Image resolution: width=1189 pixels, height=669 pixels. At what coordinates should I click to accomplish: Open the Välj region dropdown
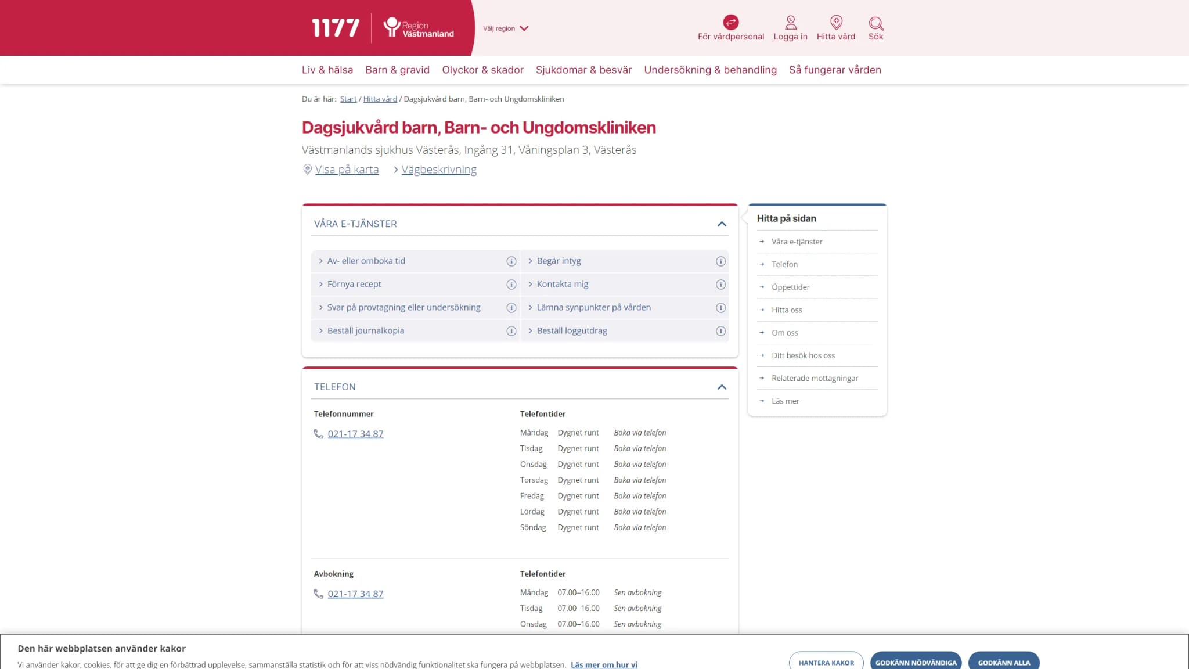pos(506,28)
